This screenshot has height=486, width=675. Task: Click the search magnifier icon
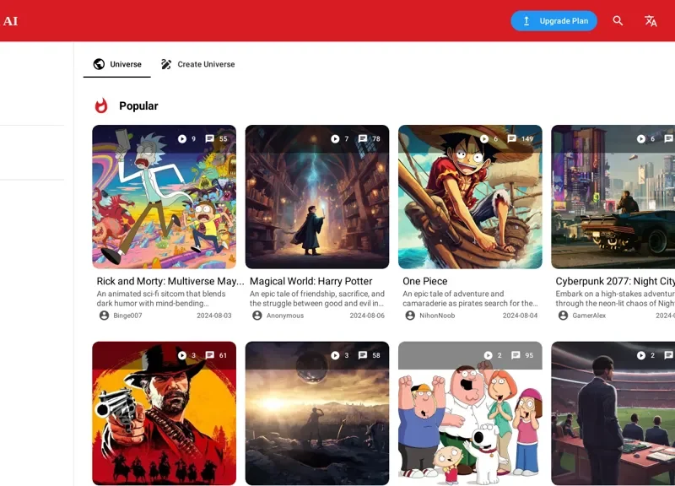(618, 20)
